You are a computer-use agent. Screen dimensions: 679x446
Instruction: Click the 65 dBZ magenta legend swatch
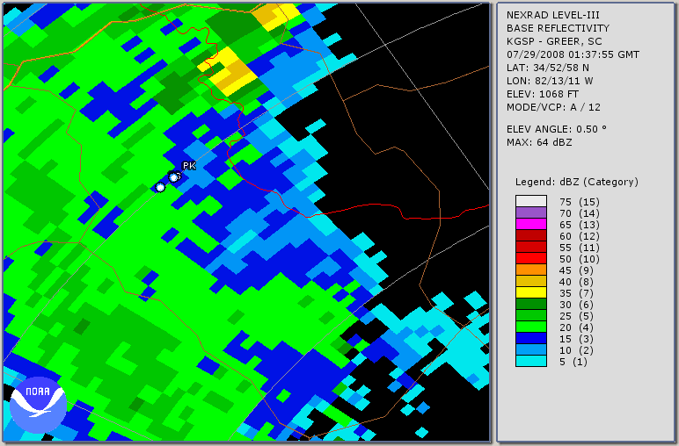[x=531, y=224]
